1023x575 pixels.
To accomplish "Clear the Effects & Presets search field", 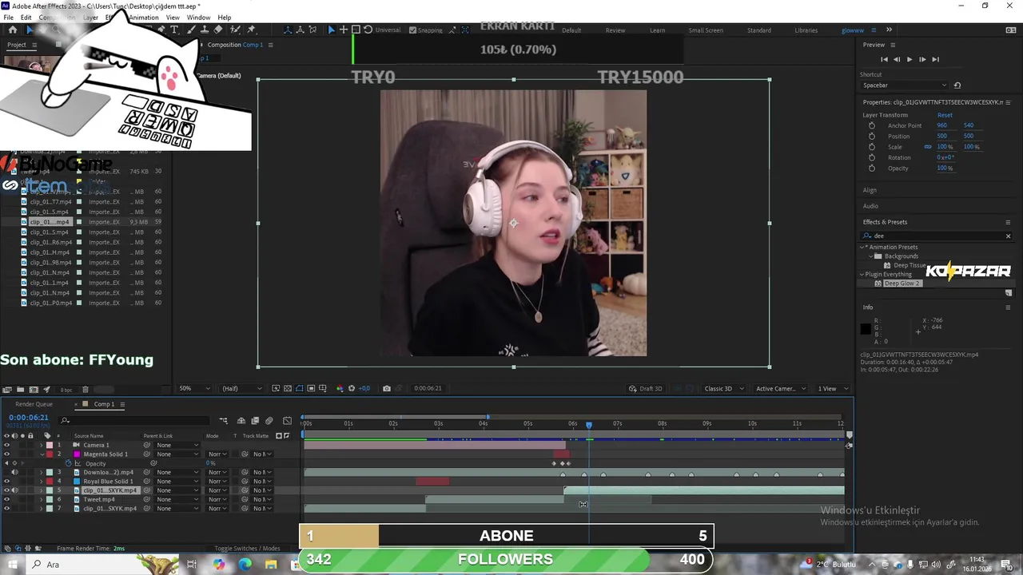I will tap(1008, 236).
